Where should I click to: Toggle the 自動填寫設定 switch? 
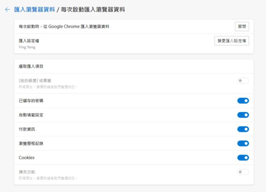tap(243, 115)
